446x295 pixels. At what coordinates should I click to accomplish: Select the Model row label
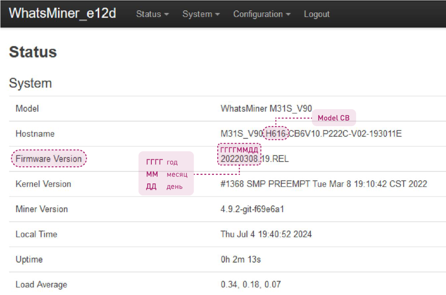(x=27, y=108)
